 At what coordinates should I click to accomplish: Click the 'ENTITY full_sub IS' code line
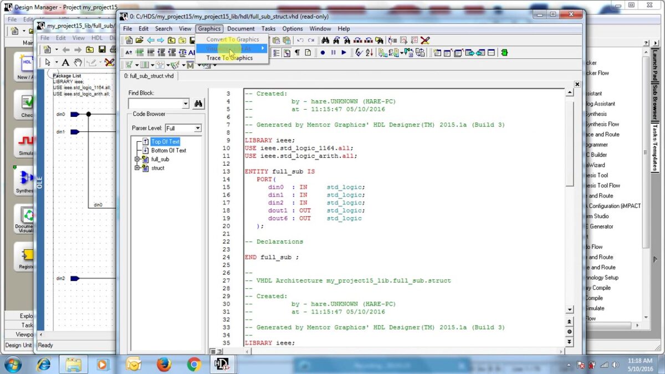279,172
